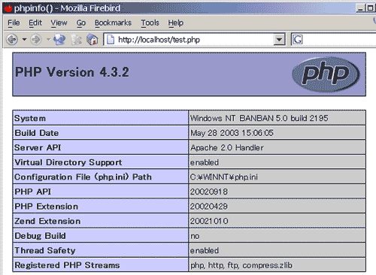Click the PHP API label
This screenshot has height=275, width=376.
click(x=33, y=192)
